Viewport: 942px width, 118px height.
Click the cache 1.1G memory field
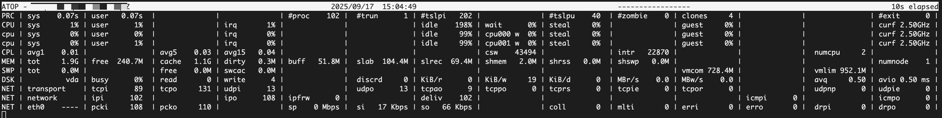coord(185,61)
